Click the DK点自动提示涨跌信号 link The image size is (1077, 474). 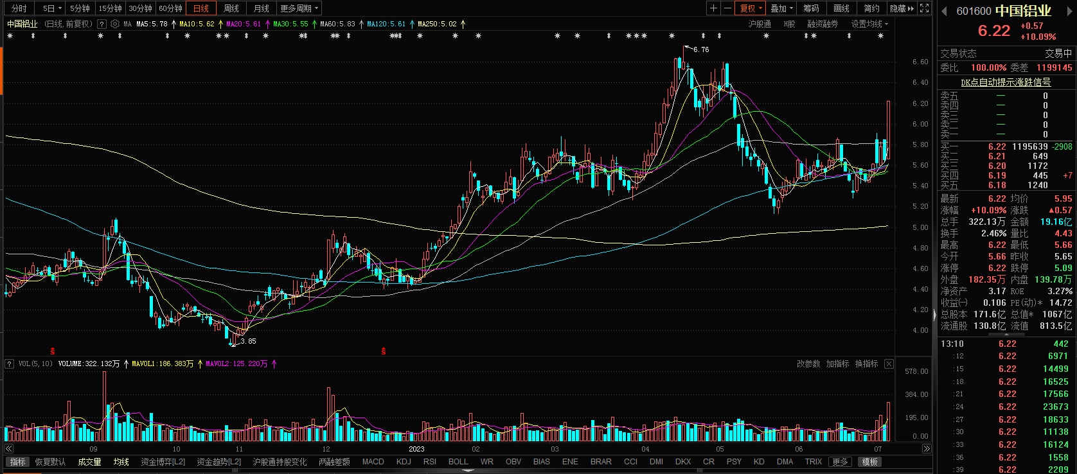pos(1006,82)
